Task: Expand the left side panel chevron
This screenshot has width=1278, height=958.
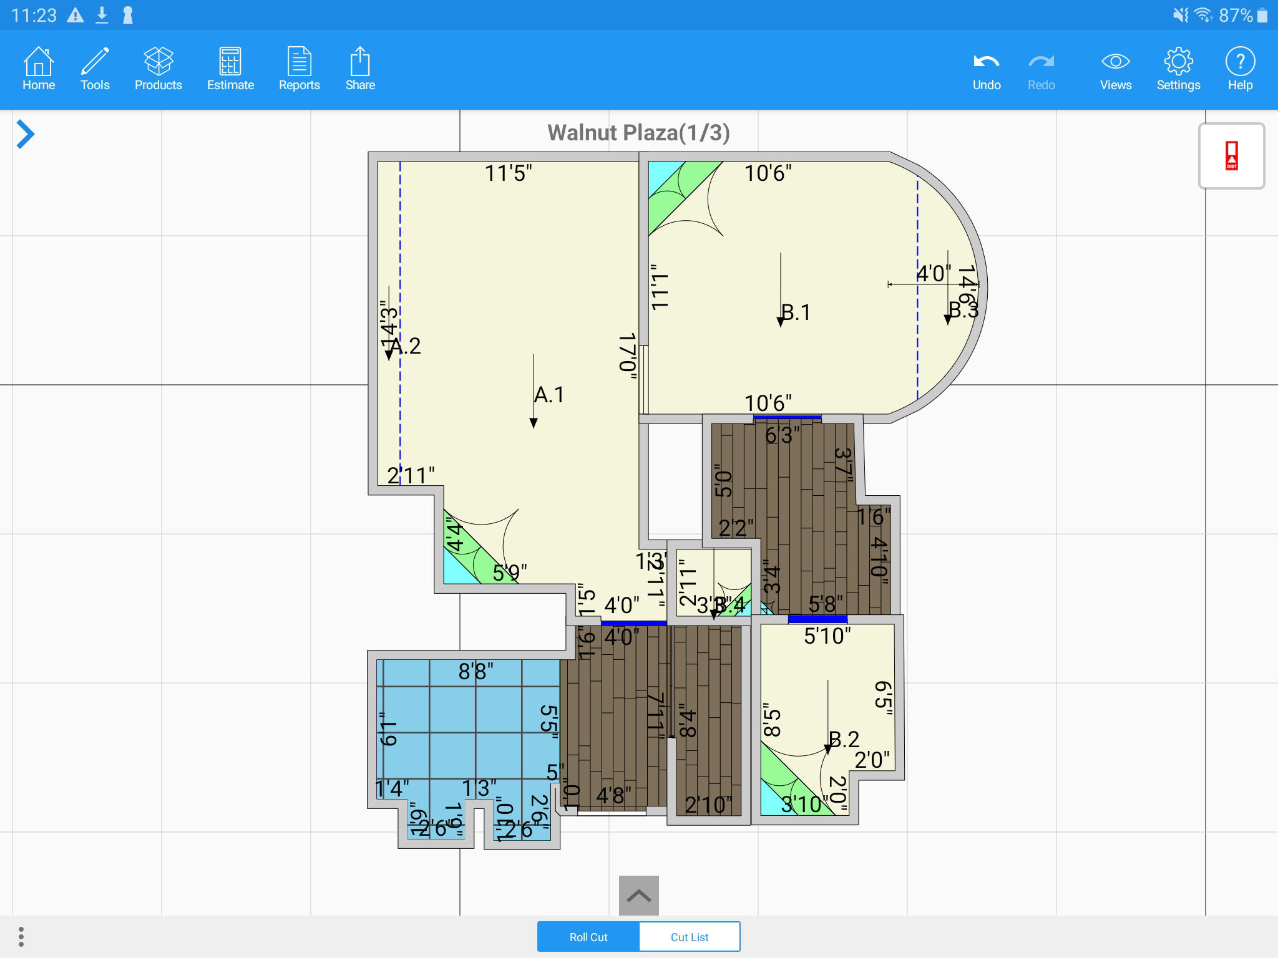Action: click(x=25, y=134)
